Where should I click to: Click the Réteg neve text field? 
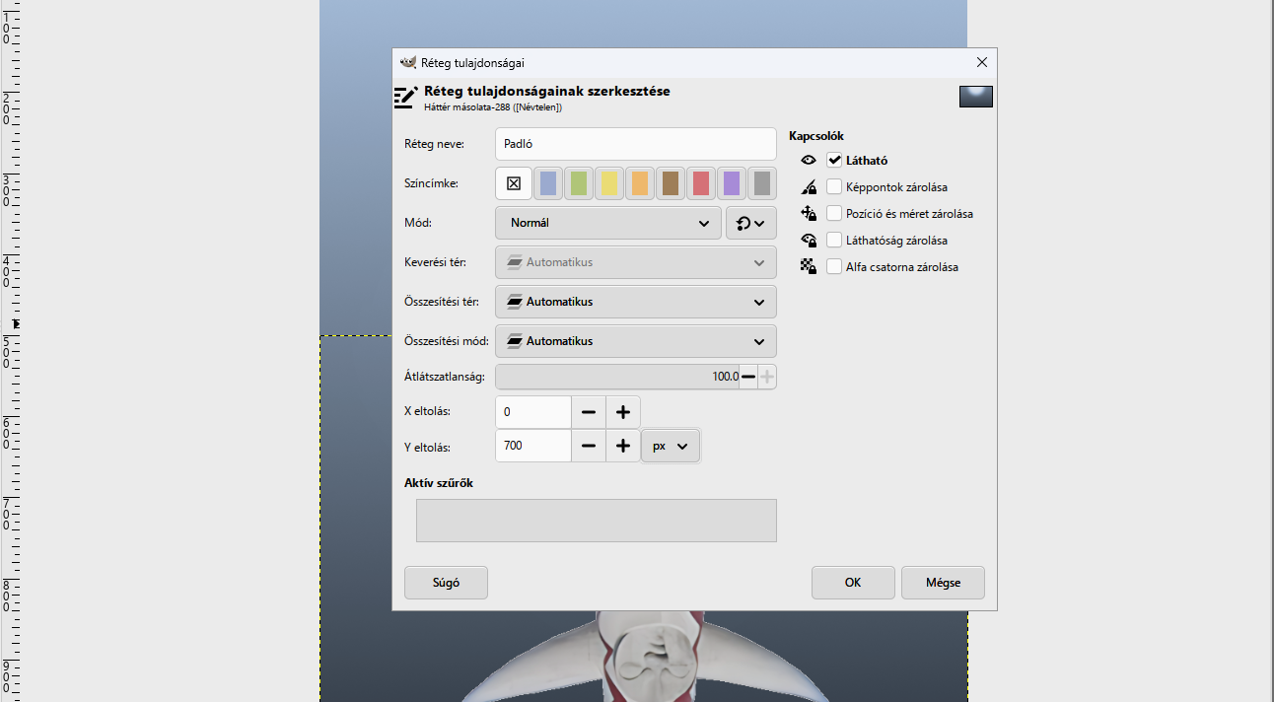pos(636,144)
